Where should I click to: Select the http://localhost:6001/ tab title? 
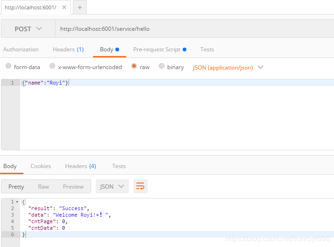30,7
